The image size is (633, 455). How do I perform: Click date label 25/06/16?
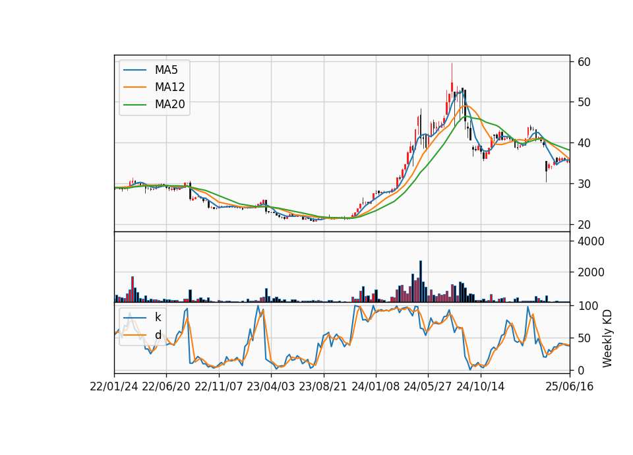click(570, 387)
